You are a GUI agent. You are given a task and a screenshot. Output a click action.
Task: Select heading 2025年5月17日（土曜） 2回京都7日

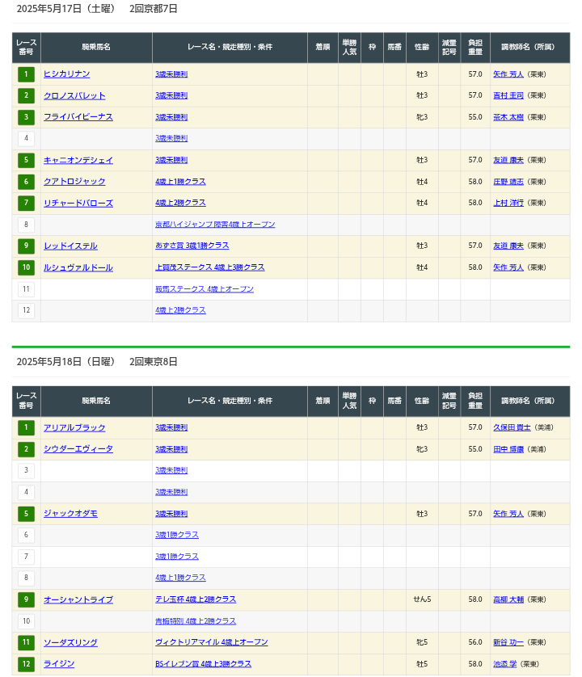(x=97, y=9)
